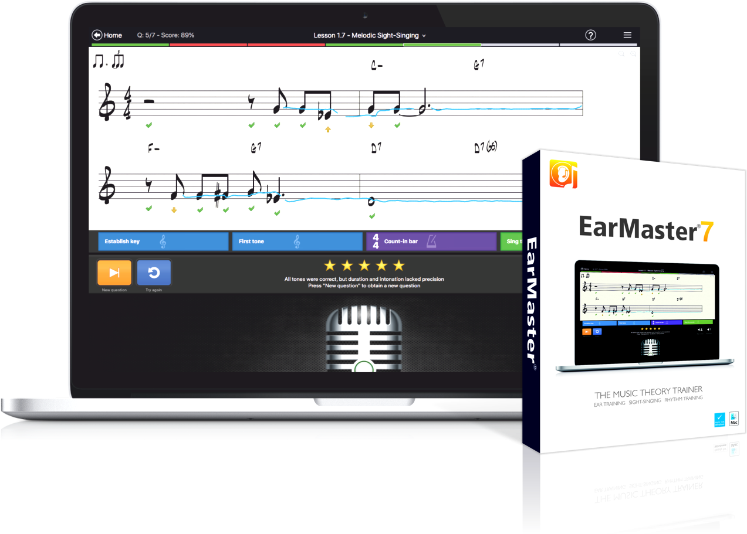
Task: Open the Lesson 1.7 - Melodic Sight-Singing dropdown
Action: click(370, 35)
